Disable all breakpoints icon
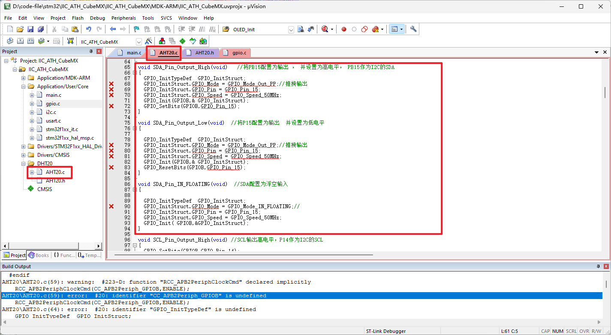 pos(364,29)
